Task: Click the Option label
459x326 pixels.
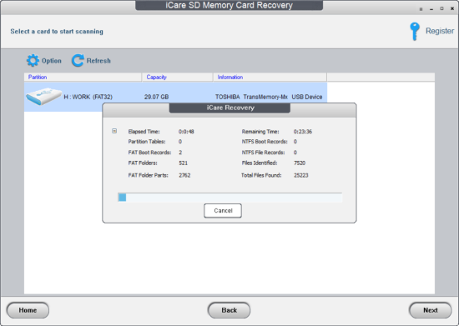Action: click(x=52, y=61)
